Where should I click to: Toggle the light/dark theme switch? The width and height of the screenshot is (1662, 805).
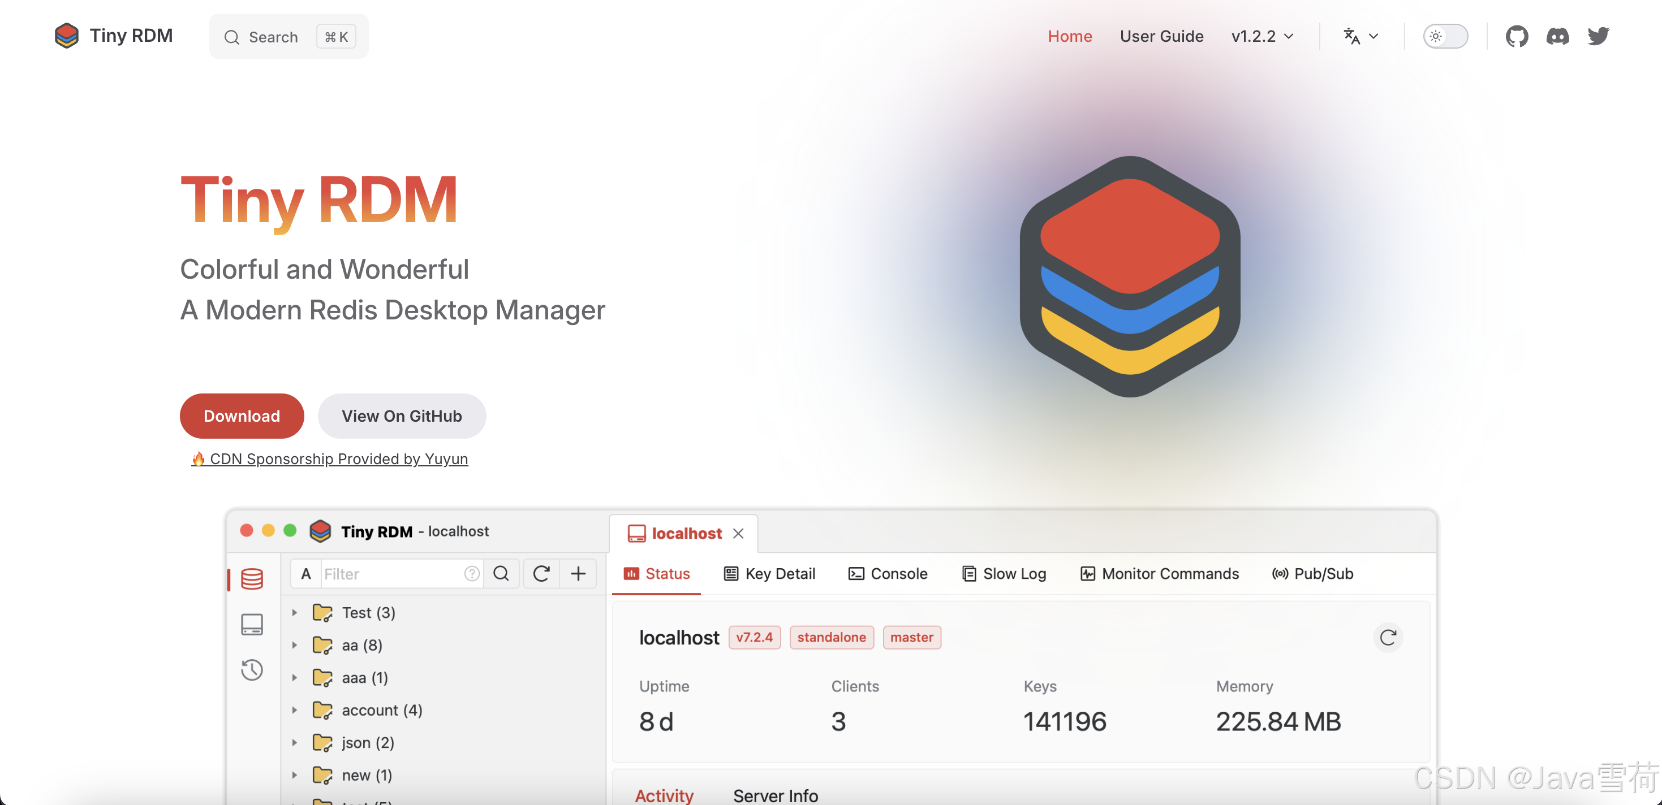click(x=1445, y=36)
